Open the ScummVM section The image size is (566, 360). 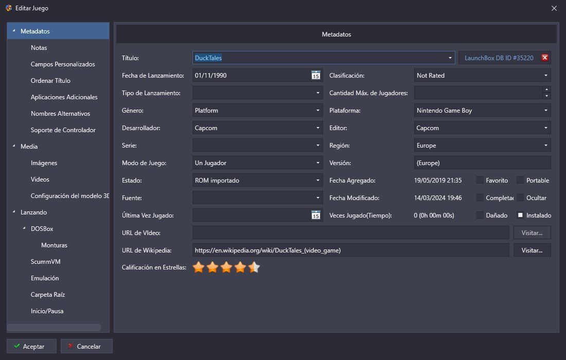pyautogui.click(x=45, y=262)
